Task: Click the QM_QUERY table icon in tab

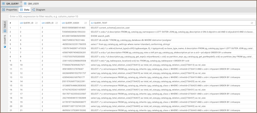Action: tap(3, 4)
